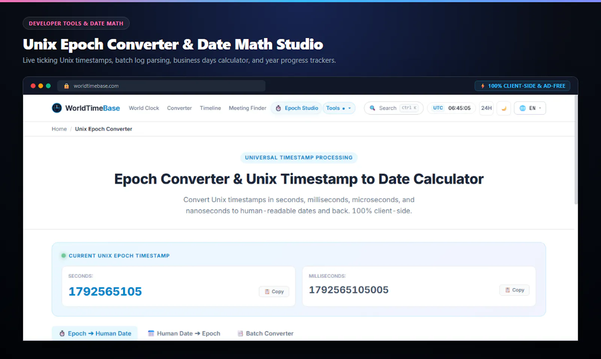Select the Epoch Studio nav pill
Screen dimensions: 601x359
297,108
